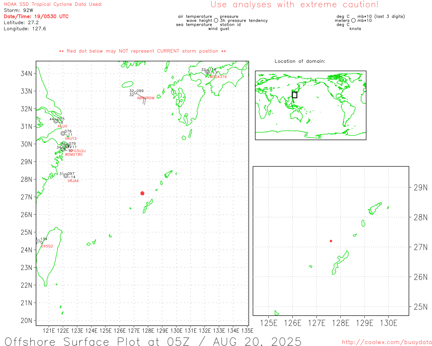Image resolution: width=432 pixels, height=346 pixels.
Task: Click the station circle marker above WDM2180
Action: point(63,149)
